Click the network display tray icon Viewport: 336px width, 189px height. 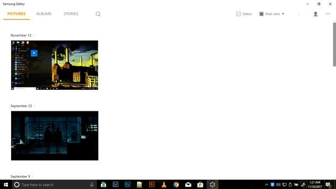pyautogui.click(x=285, y=185)
